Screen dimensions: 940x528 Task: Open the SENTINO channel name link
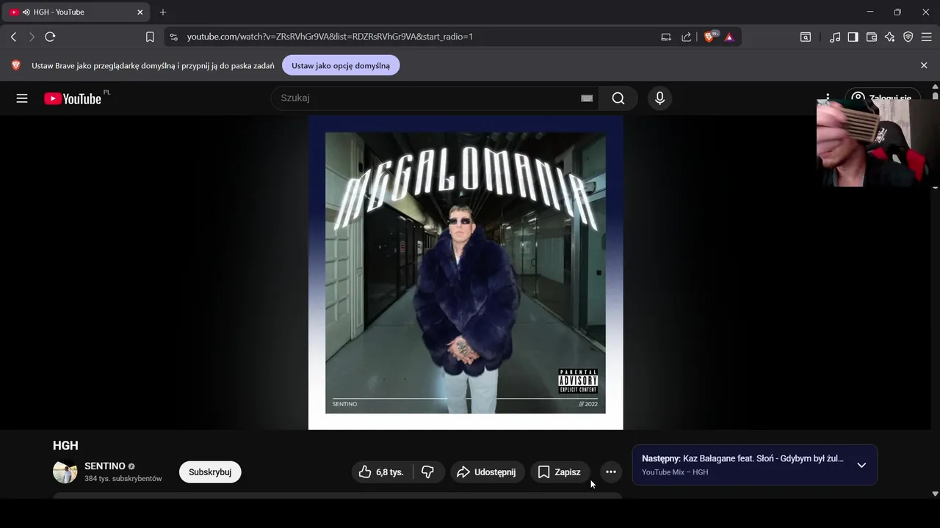[x=105, y=466]
